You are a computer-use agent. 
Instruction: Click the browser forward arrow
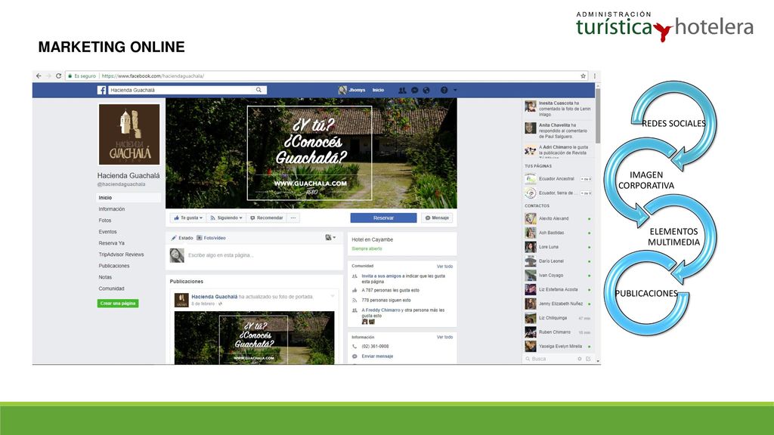pyautogui.click(x=48, y=76)
